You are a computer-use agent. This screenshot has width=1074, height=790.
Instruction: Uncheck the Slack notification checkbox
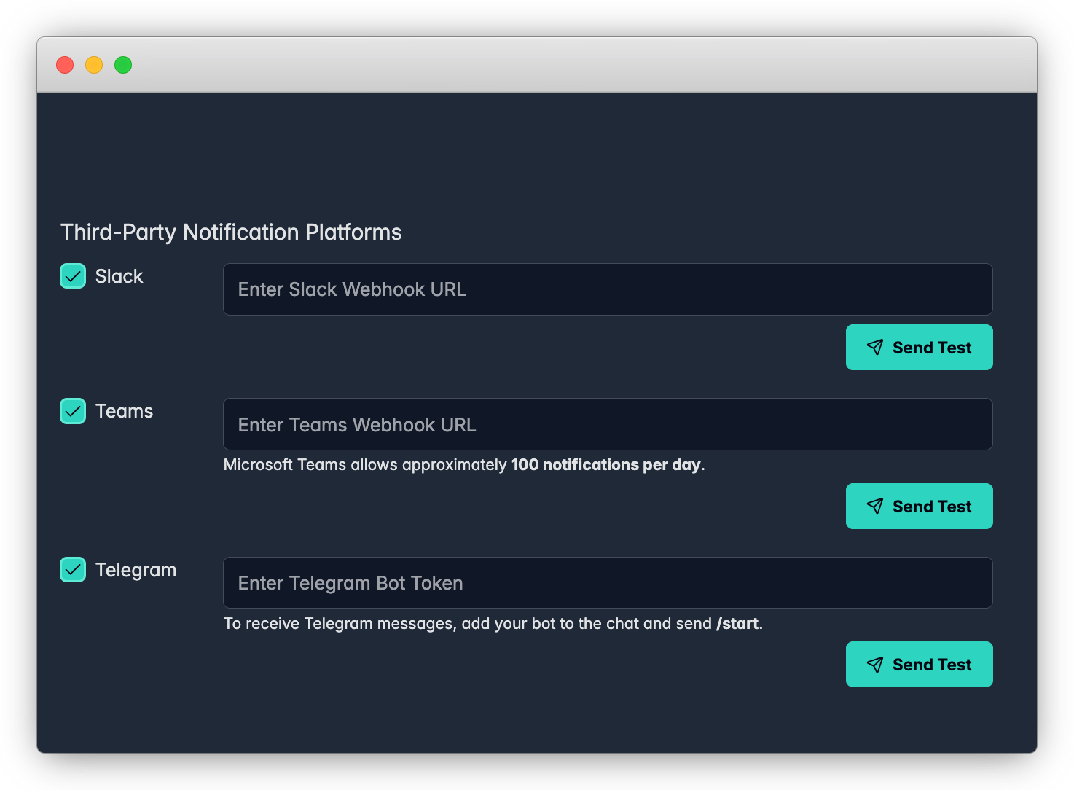[73, 276]
